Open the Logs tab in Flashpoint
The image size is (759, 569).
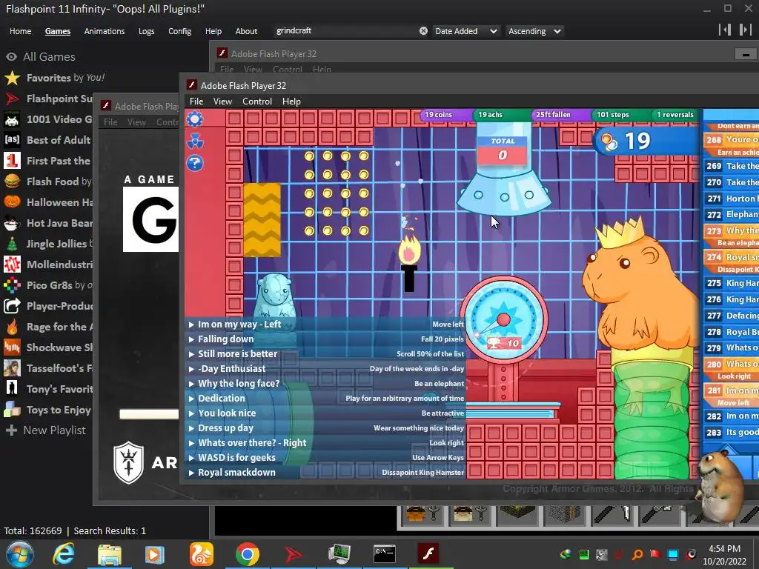coord(146,31)
